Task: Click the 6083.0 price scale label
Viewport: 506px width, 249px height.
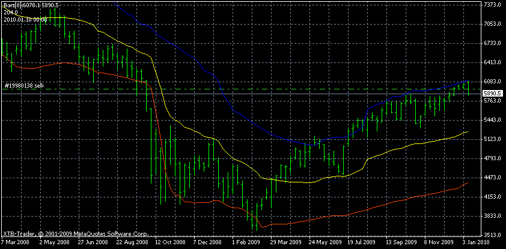Action: (493, 82)
